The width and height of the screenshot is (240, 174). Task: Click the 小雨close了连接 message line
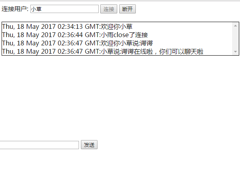pyautogui.click(x=75, y=35)
